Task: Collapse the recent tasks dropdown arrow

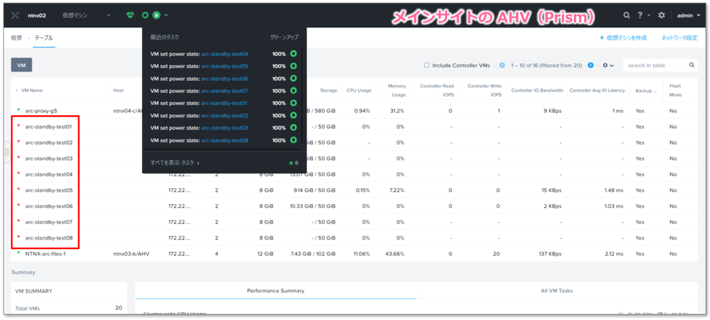Action: click(x=166, y=15)
